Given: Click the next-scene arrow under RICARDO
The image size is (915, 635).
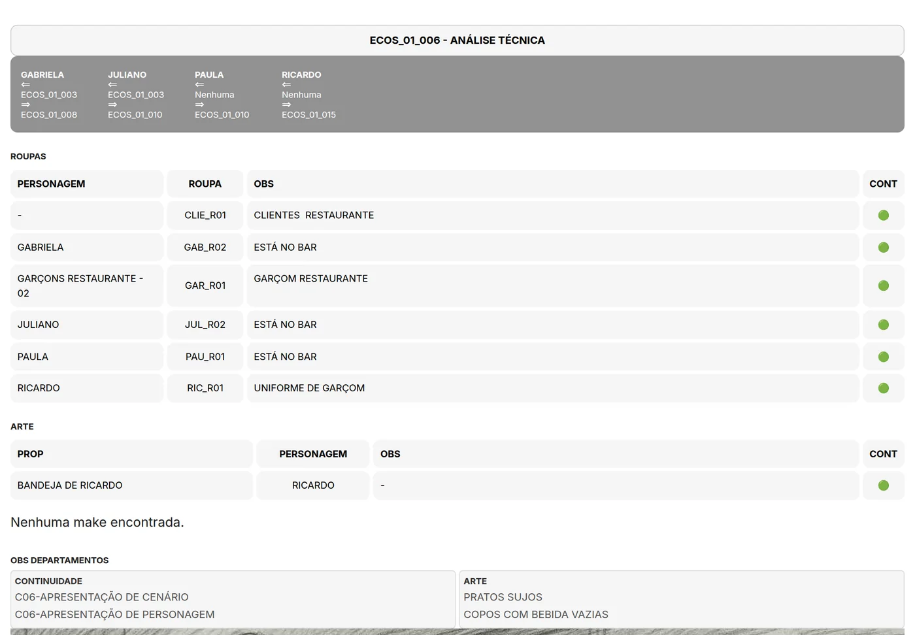Looking at the screenshot, I should pyautogui.click(x=286, y=105).
